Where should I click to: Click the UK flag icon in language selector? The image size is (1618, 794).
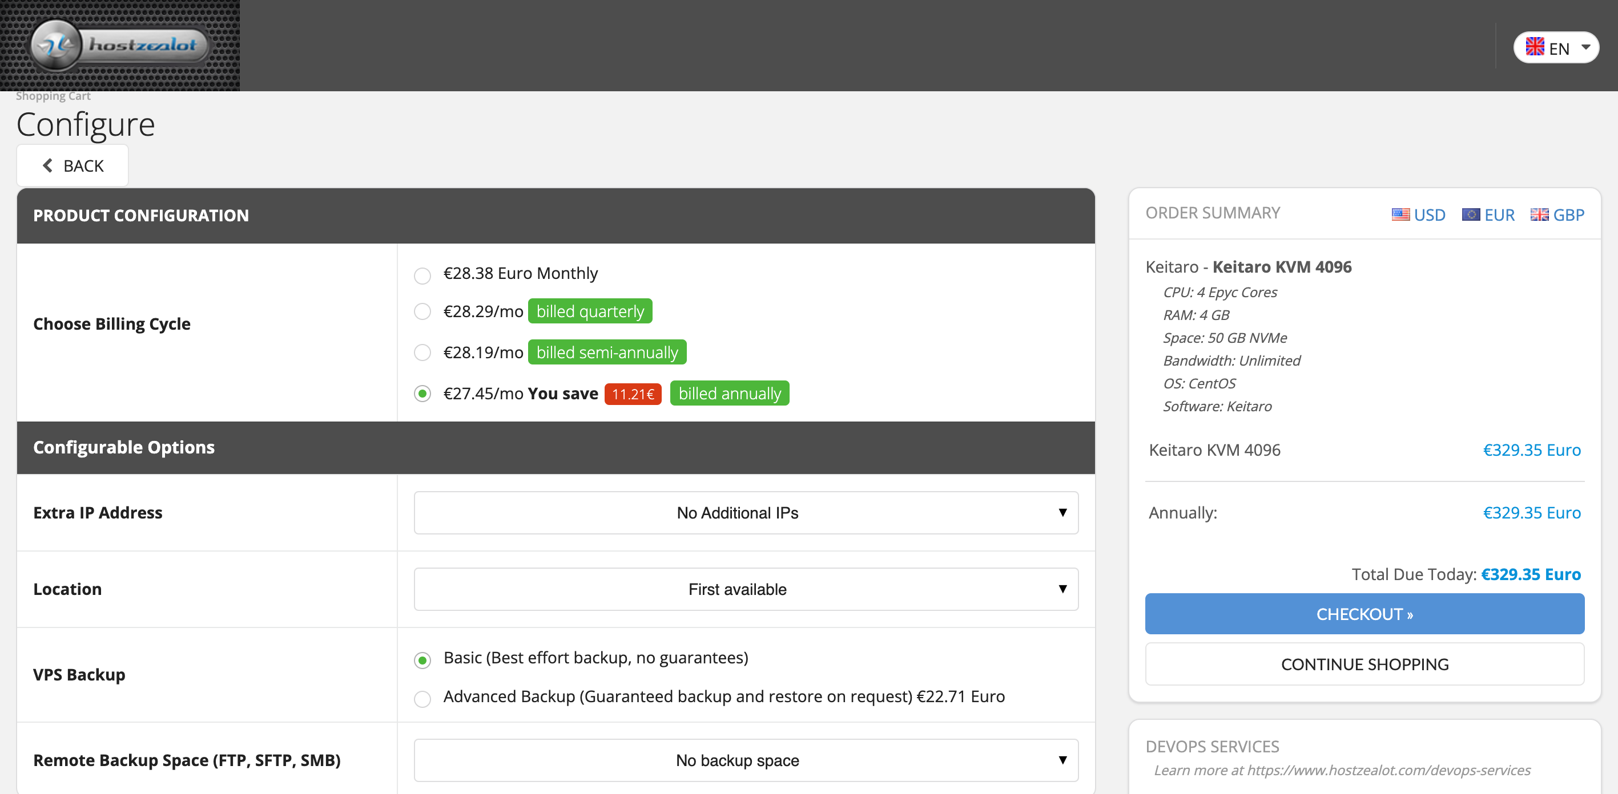(1535, 47)
